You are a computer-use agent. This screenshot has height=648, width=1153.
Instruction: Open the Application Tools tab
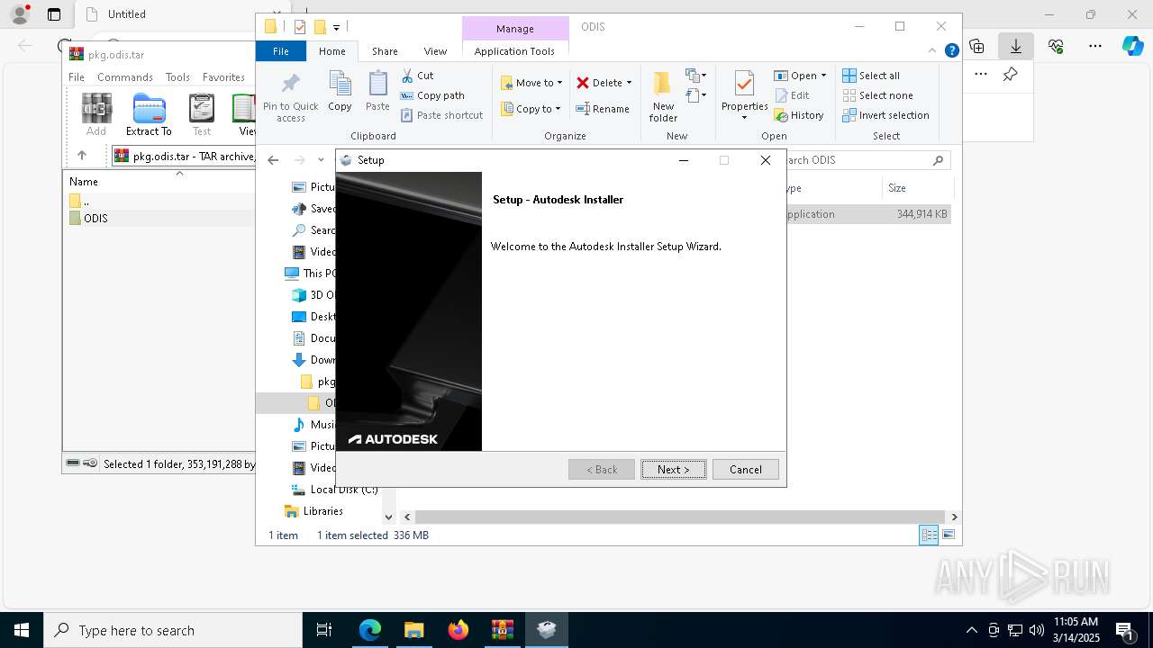click(x=514, y=51)
